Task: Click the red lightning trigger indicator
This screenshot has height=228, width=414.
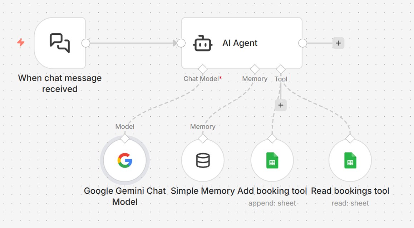Action: (21, 42)
